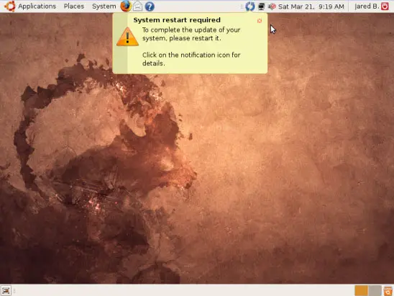Click the red power shutdown button
This screenshot has width=394, height=296.
point(385,6)
